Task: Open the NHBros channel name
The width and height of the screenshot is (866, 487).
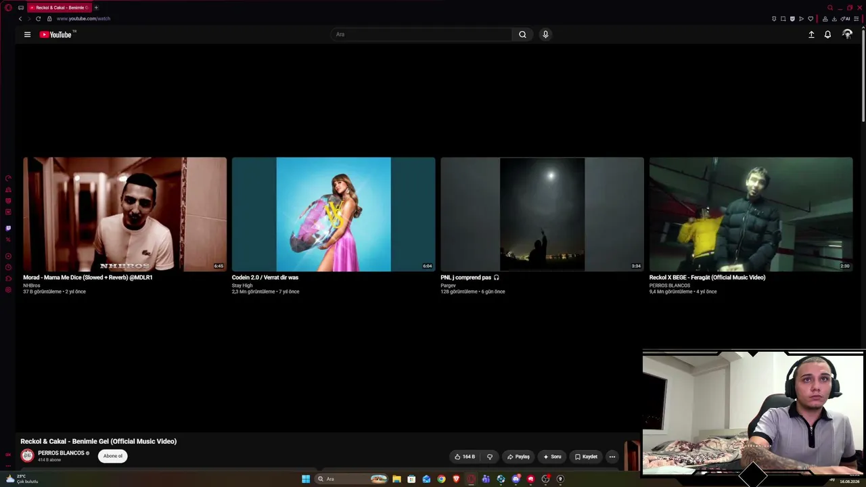Action: click(x=31, y=285)
